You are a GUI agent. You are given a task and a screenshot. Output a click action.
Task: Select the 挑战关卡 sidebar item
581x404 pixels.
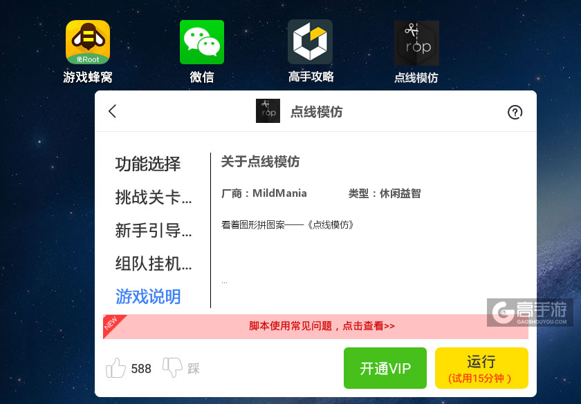click(154, 198)
